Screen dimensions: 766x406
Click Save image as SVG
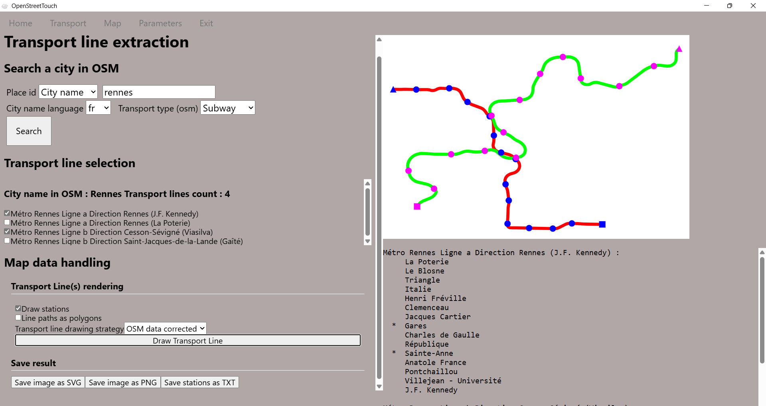pyautogui.click(x=48, y=383)
